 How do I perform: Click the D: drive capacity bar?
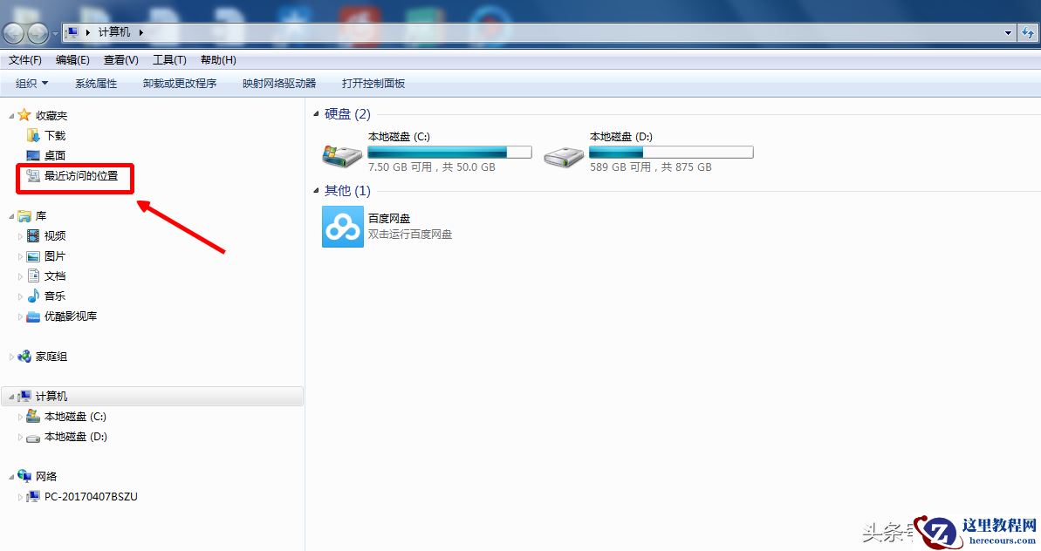(x=671, y=152)
